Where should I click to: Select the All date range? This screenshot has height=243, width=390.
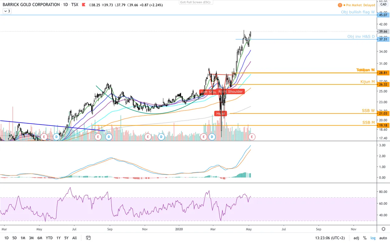(74, 238)
